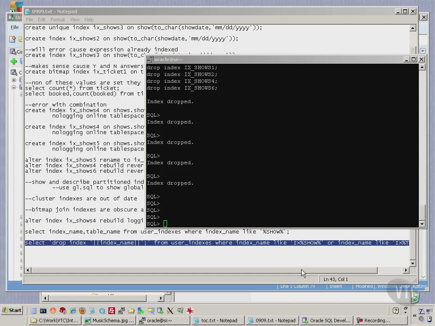Screen dimensions: 435x326
Task: Click down arrow in PuTTY terminal scrollbar
Action: (422, 224)
